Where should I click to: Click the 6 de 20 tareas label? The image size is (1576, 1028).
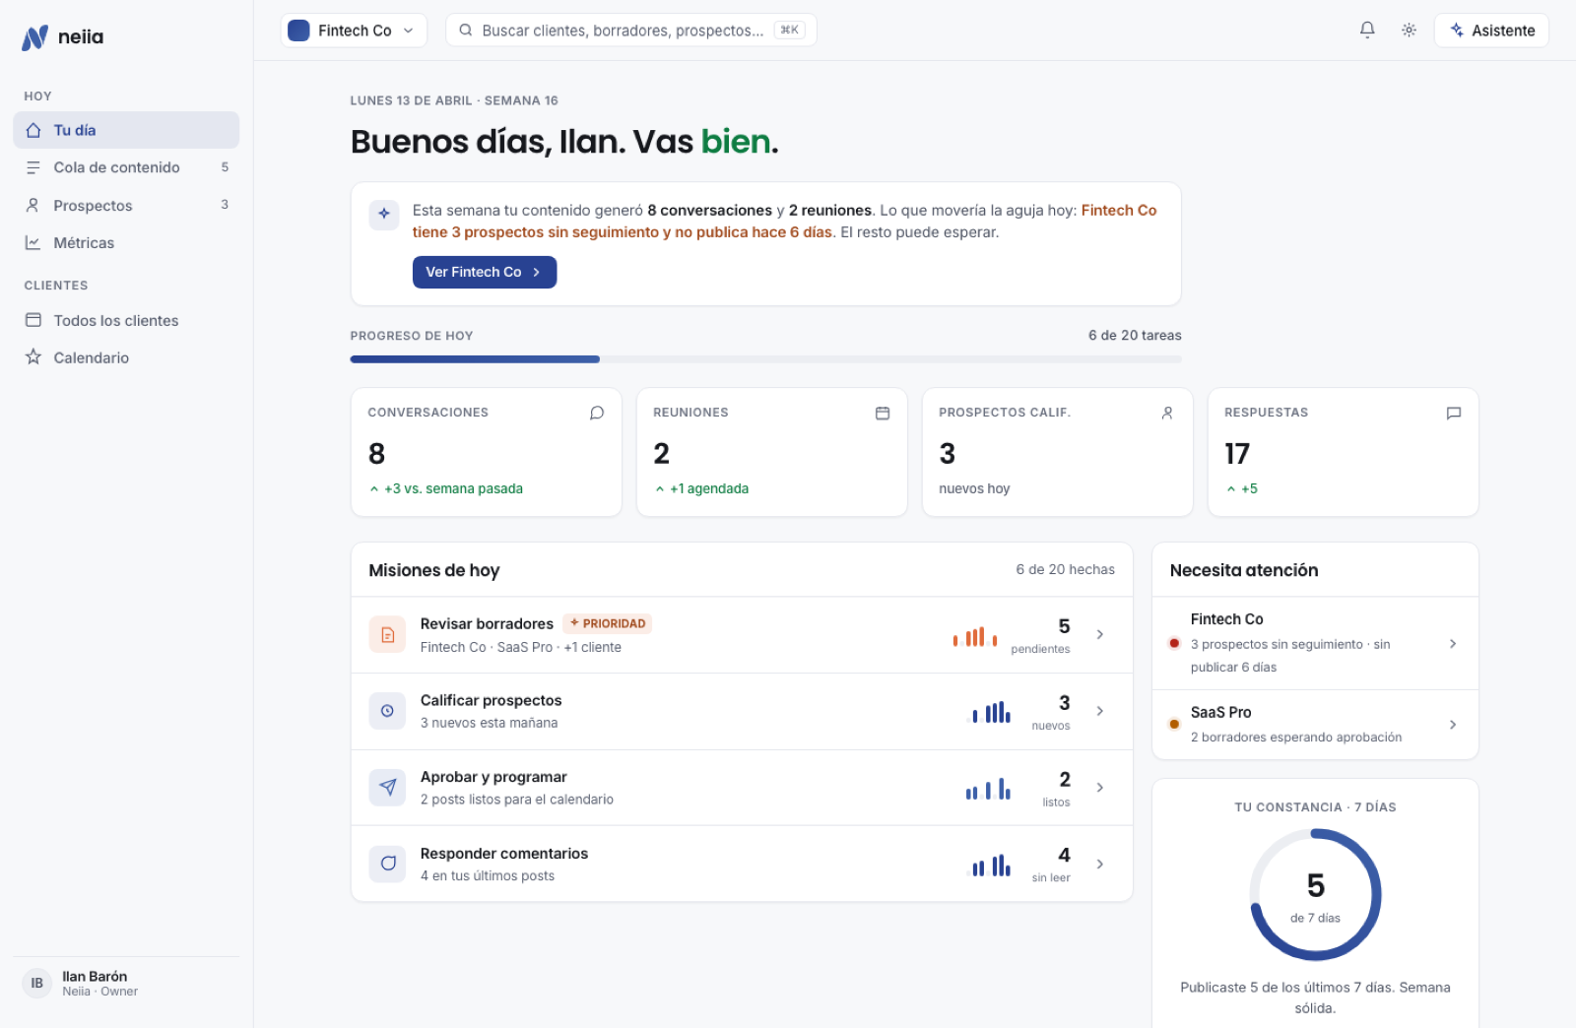[x=1135, y=335]
